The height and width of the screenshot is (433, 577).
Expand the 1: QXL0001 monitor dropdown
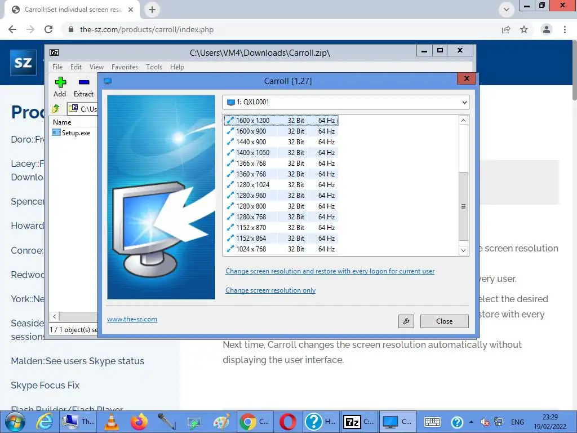(x=464, y=102)
